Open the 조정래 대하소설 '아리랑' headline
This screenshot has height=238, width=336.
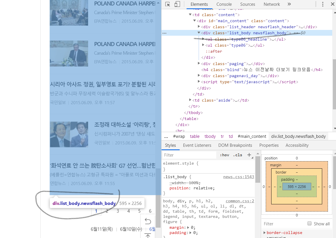tap(125, 125)
